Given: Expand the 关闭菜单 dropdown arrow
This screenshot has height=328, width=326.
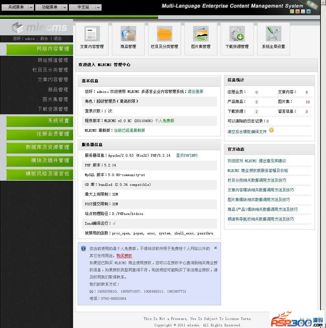Looking at the screenshot, I should coord(31,7).
